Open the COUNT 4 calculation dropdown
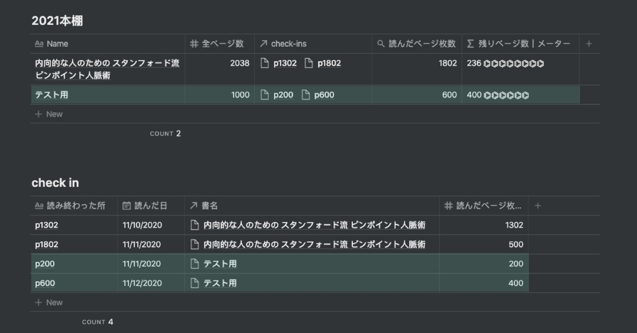Viewport: 637px width, 333px height. point(99,321)
